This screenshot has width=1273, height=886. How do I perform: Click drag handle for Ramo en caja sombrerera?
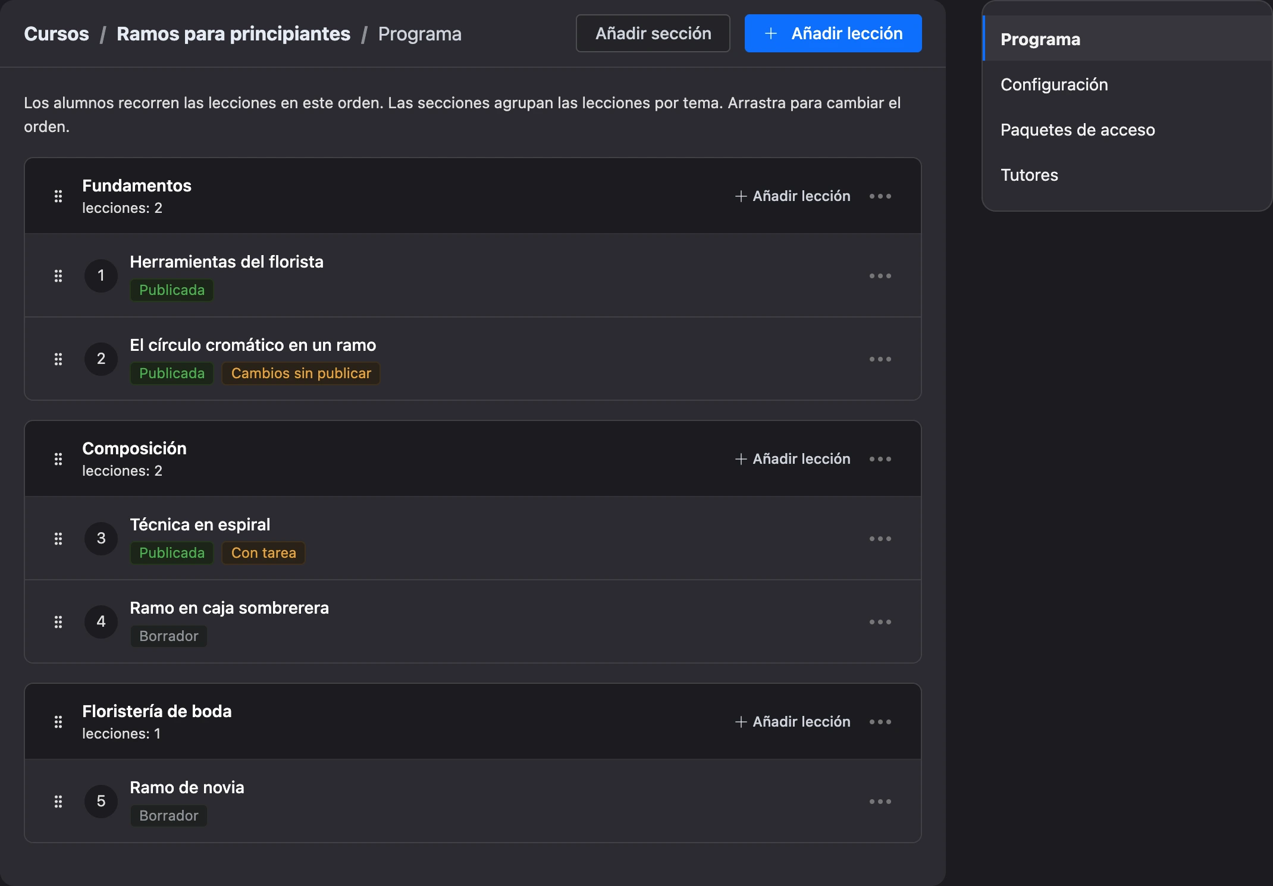[58, 622]
